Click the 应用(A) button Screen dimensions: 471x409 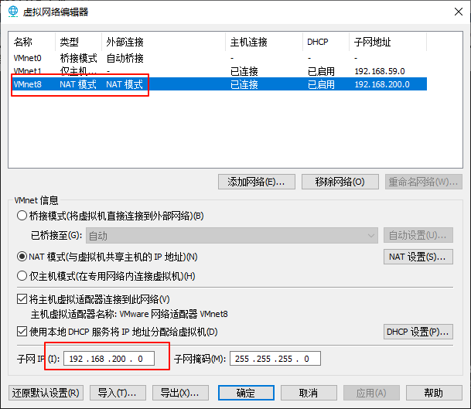point(371,393)
